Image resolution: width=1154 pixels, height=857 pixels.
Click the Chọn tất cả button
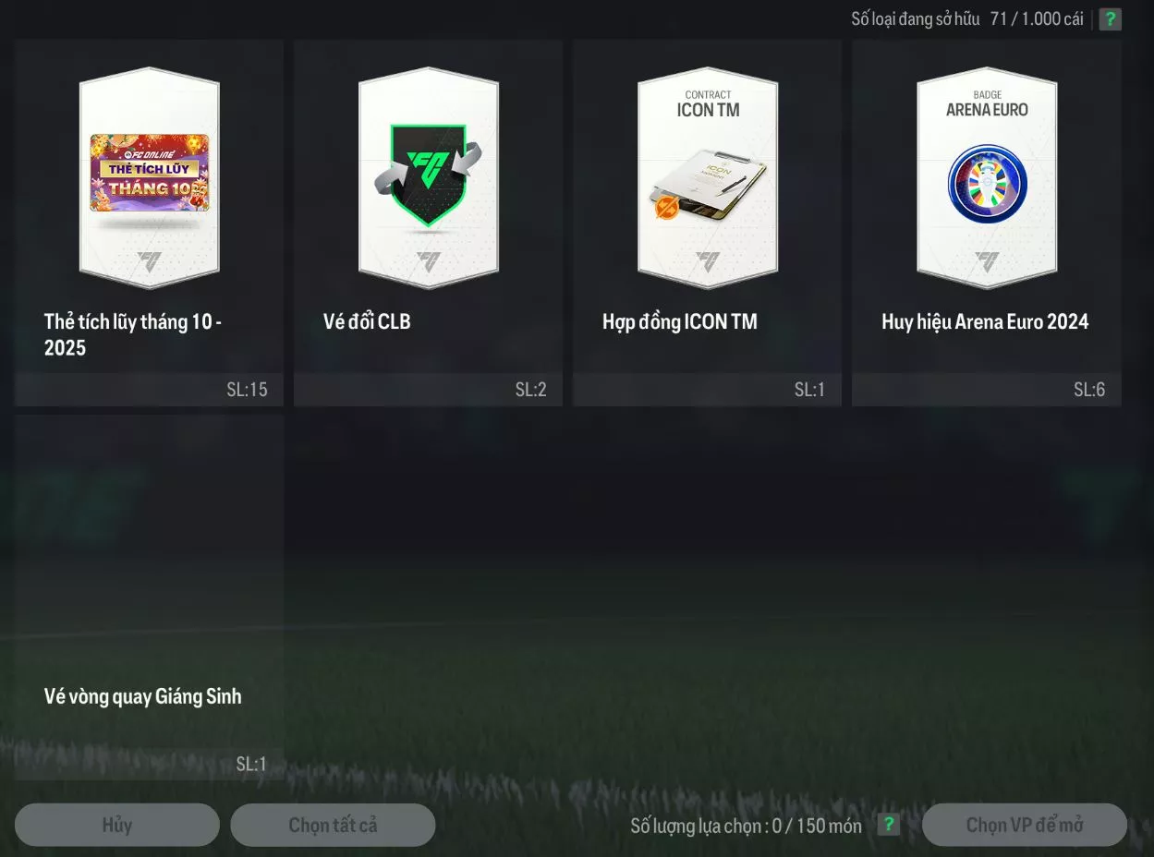click(x=333, y=825)
